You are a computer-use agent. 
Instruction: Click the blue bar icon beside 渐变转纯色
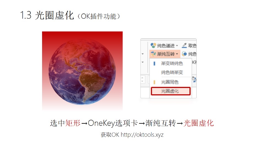154,63
